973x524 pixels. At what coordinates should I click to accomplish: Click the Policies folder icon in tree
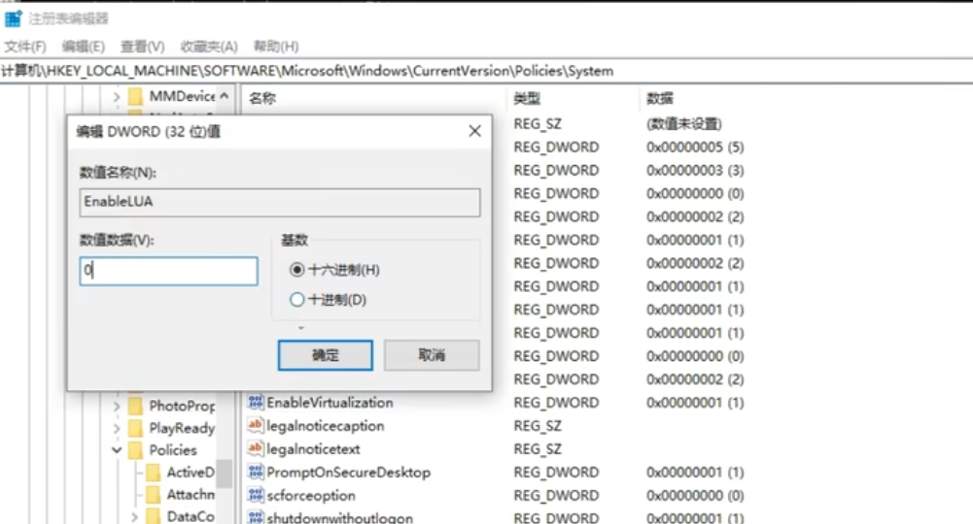pos(135,450)
